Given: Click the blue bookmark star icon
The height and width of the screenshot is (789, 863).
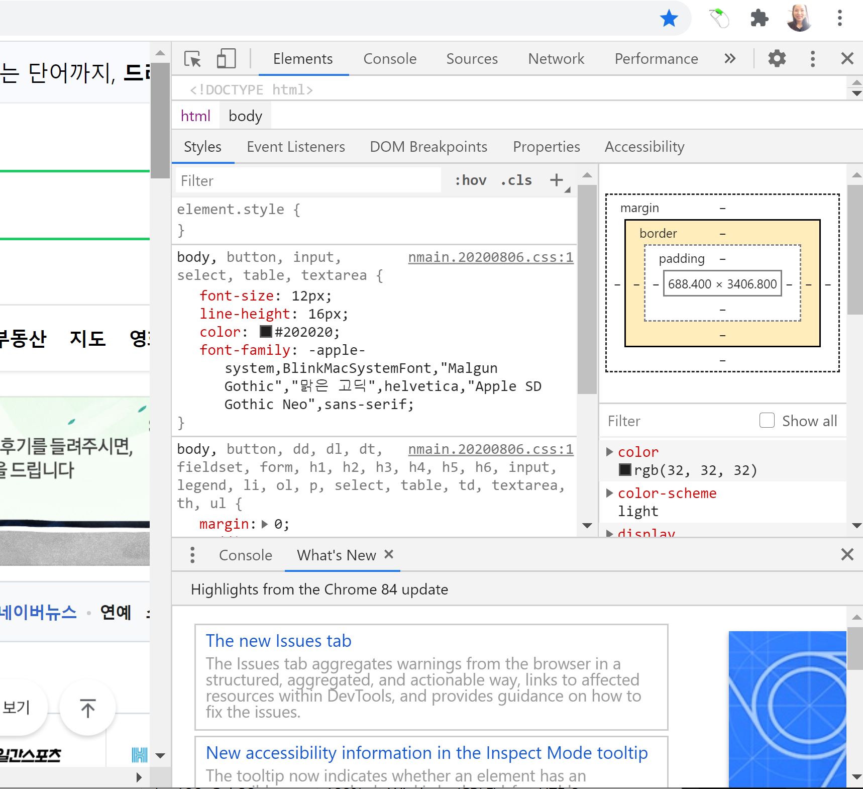Looking at the screenshot, I should (x=669, y=19).
